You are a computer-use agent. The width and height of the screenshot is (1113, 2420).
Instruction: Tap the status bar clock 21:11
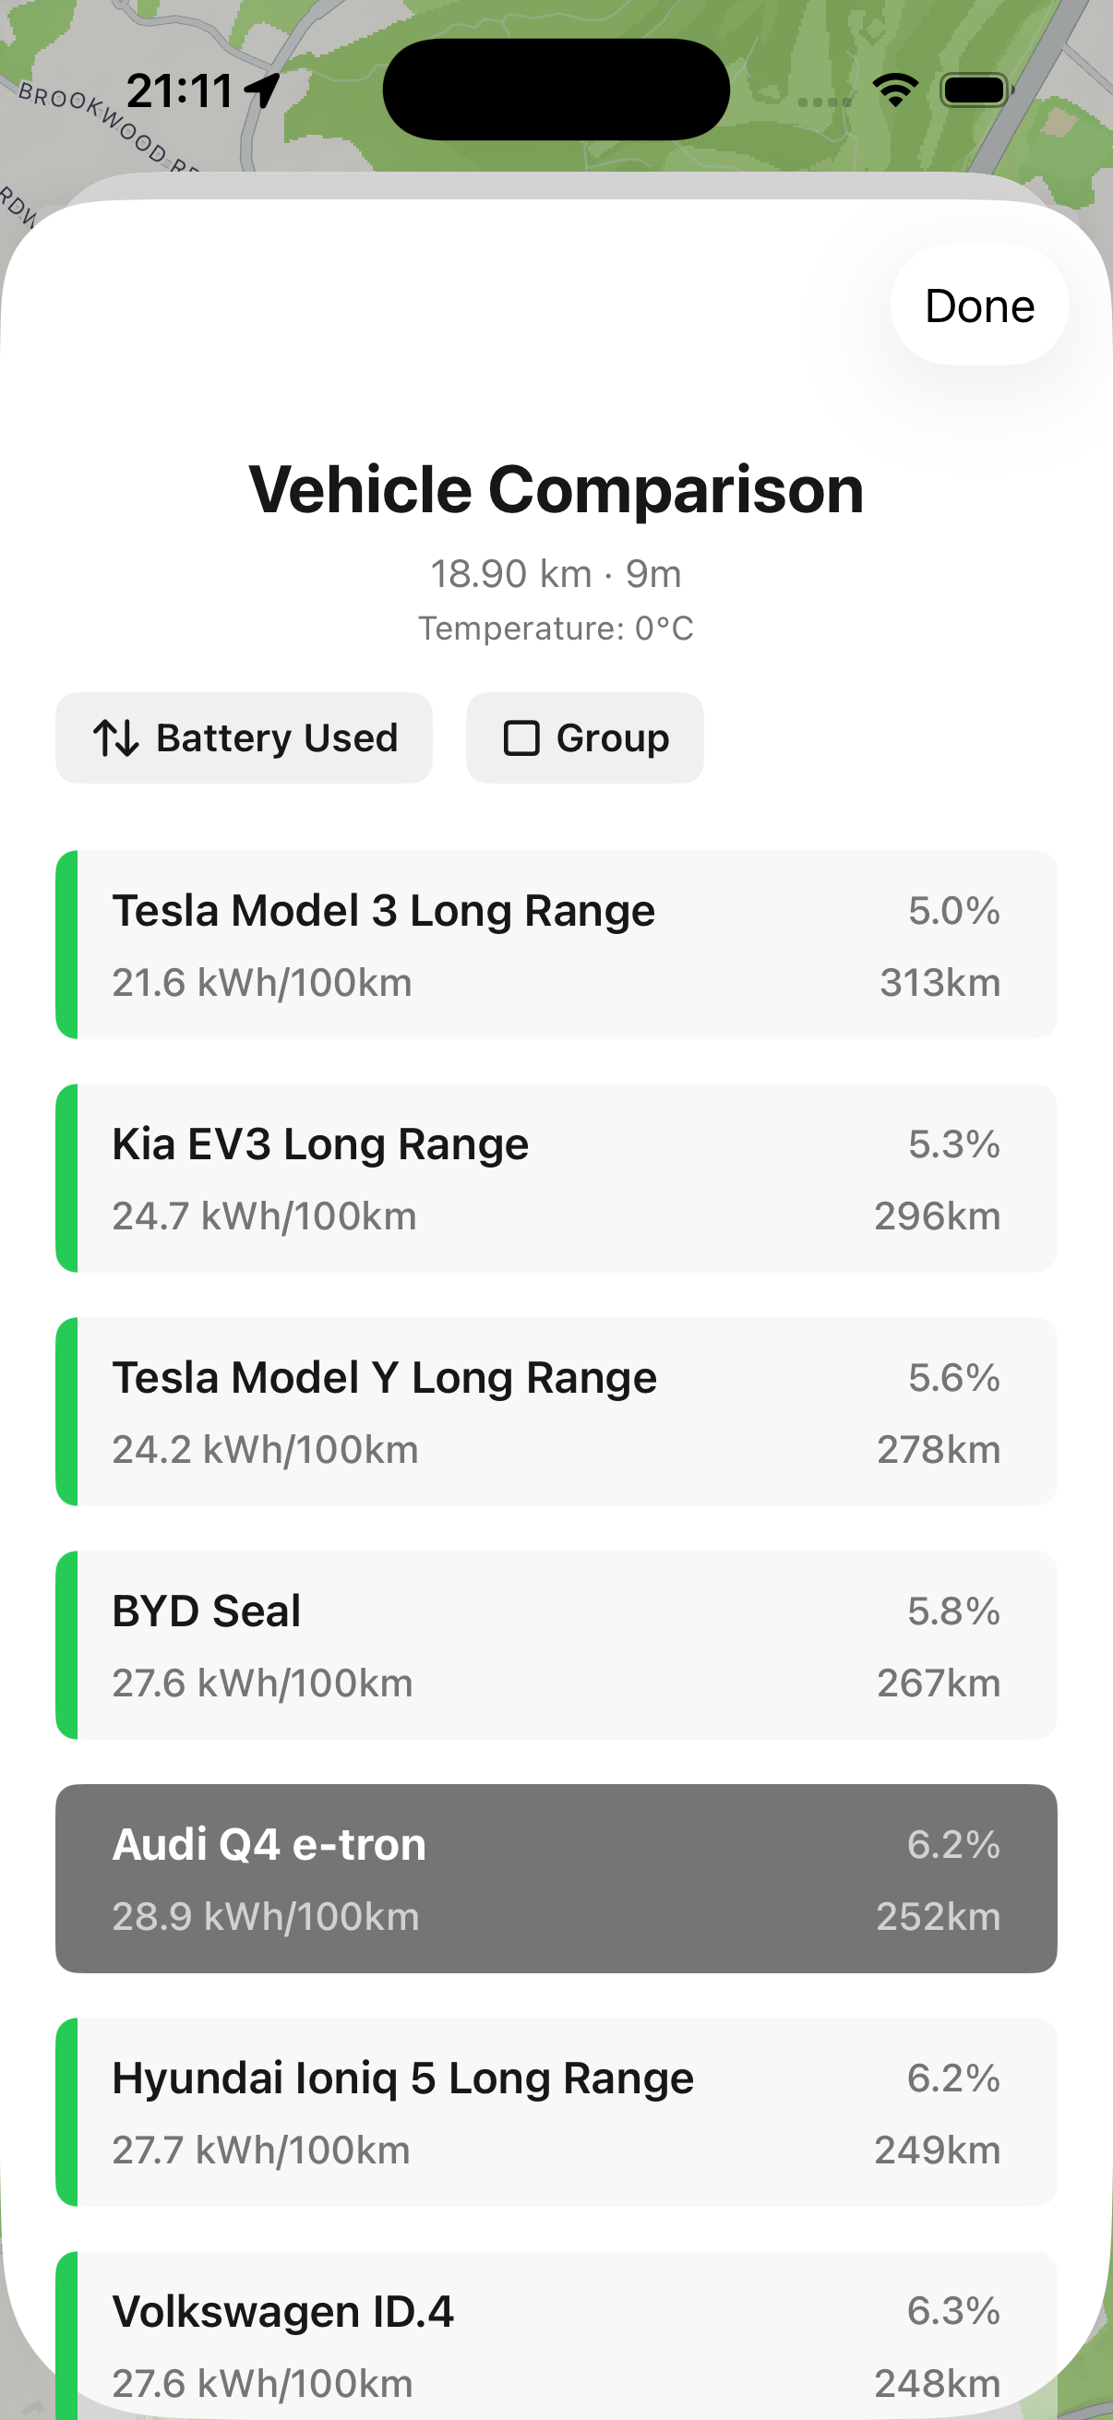179,91
